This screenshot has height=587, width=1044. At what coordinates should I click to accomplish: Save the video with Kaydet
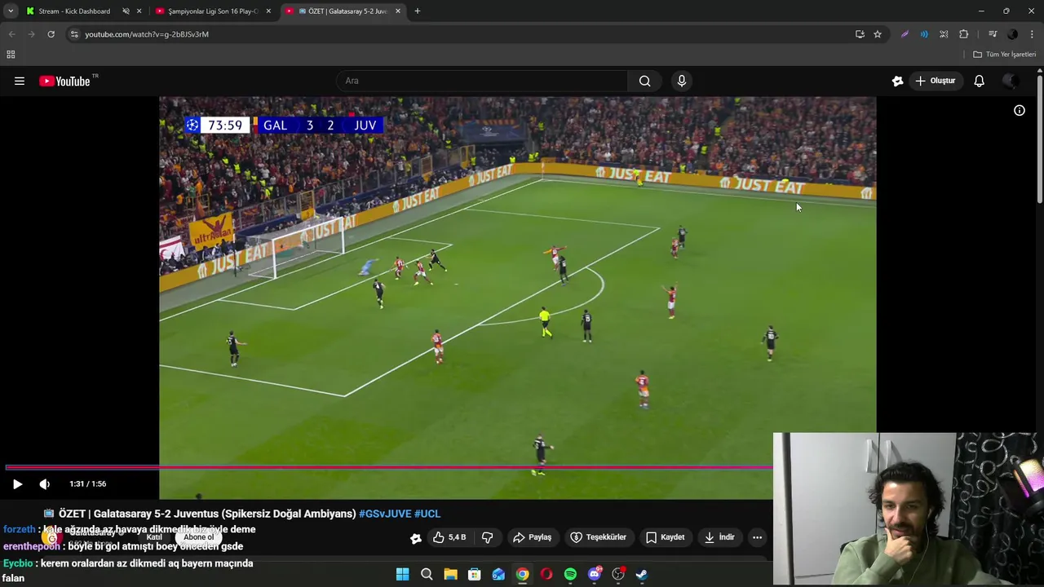pos(666,537)
